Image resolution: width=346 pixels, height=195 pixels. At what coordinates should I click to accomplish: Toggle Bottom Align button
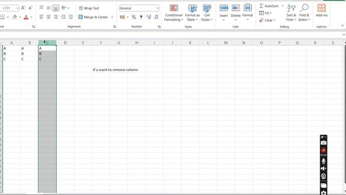[x=56, y=8]
